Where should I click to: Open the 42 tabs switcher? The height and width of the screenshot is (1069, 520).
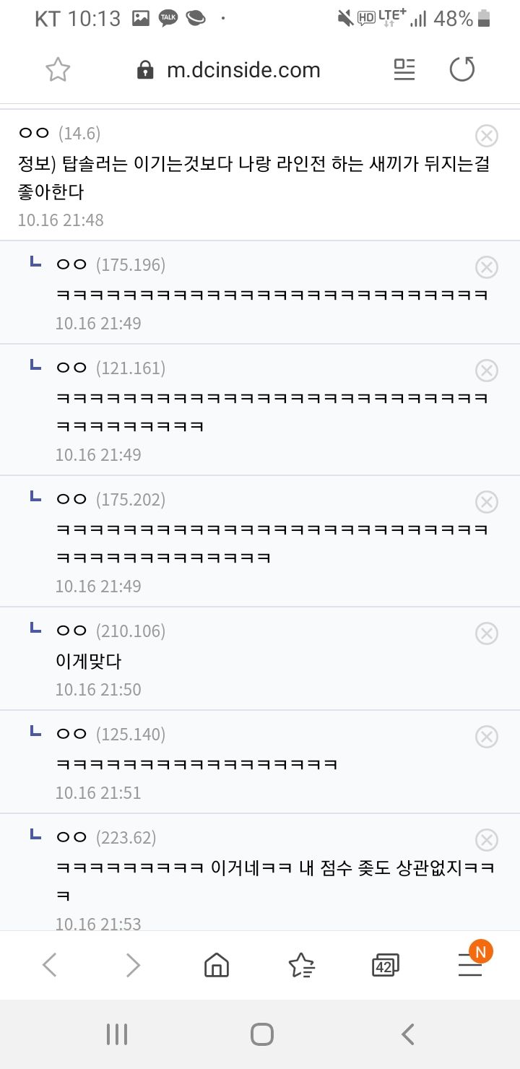tap(385, 964)
